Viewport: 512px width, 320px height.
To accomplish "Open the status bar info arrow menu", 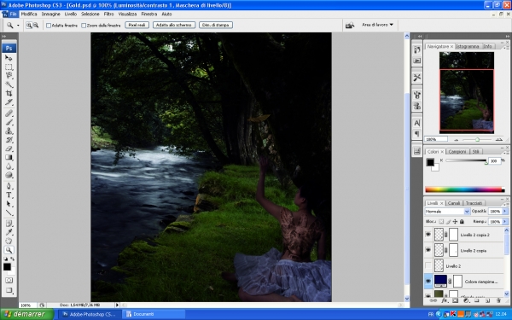I will coord(117,305).
